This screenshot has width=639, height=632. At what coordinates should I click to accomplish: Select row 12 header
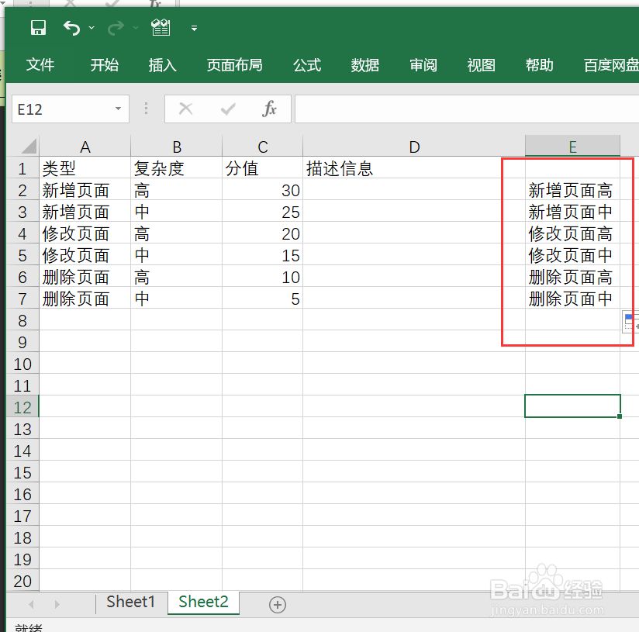point(22,406)
